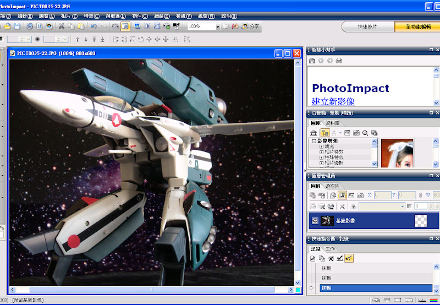Expand the 特殊特效 tree node
The width and height of the screenshot is (440, 305).
tap(322, 157)
